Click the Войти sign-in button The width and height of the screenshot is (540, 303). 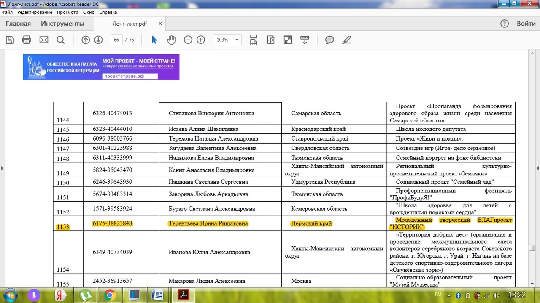(x=526, y=24)
